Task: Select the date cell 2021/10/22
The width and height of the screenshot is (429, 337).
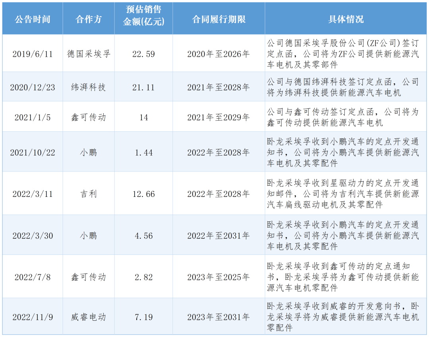Action: [x=33, y=152]
